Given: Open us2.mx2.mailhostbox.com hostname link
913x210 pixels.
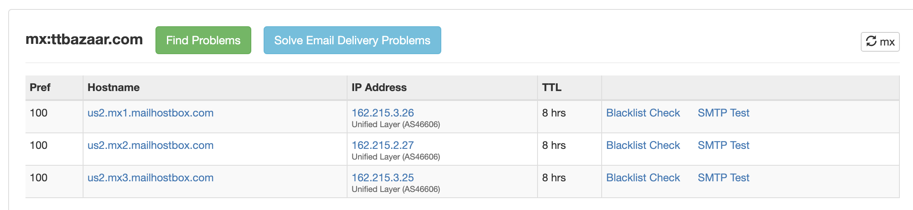Looking at the screenshot, I should (151, 145).
